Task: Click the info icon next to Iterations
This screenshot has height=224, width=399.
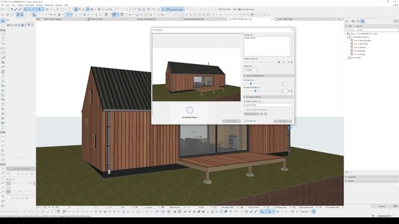Action: tap(252, 80)
